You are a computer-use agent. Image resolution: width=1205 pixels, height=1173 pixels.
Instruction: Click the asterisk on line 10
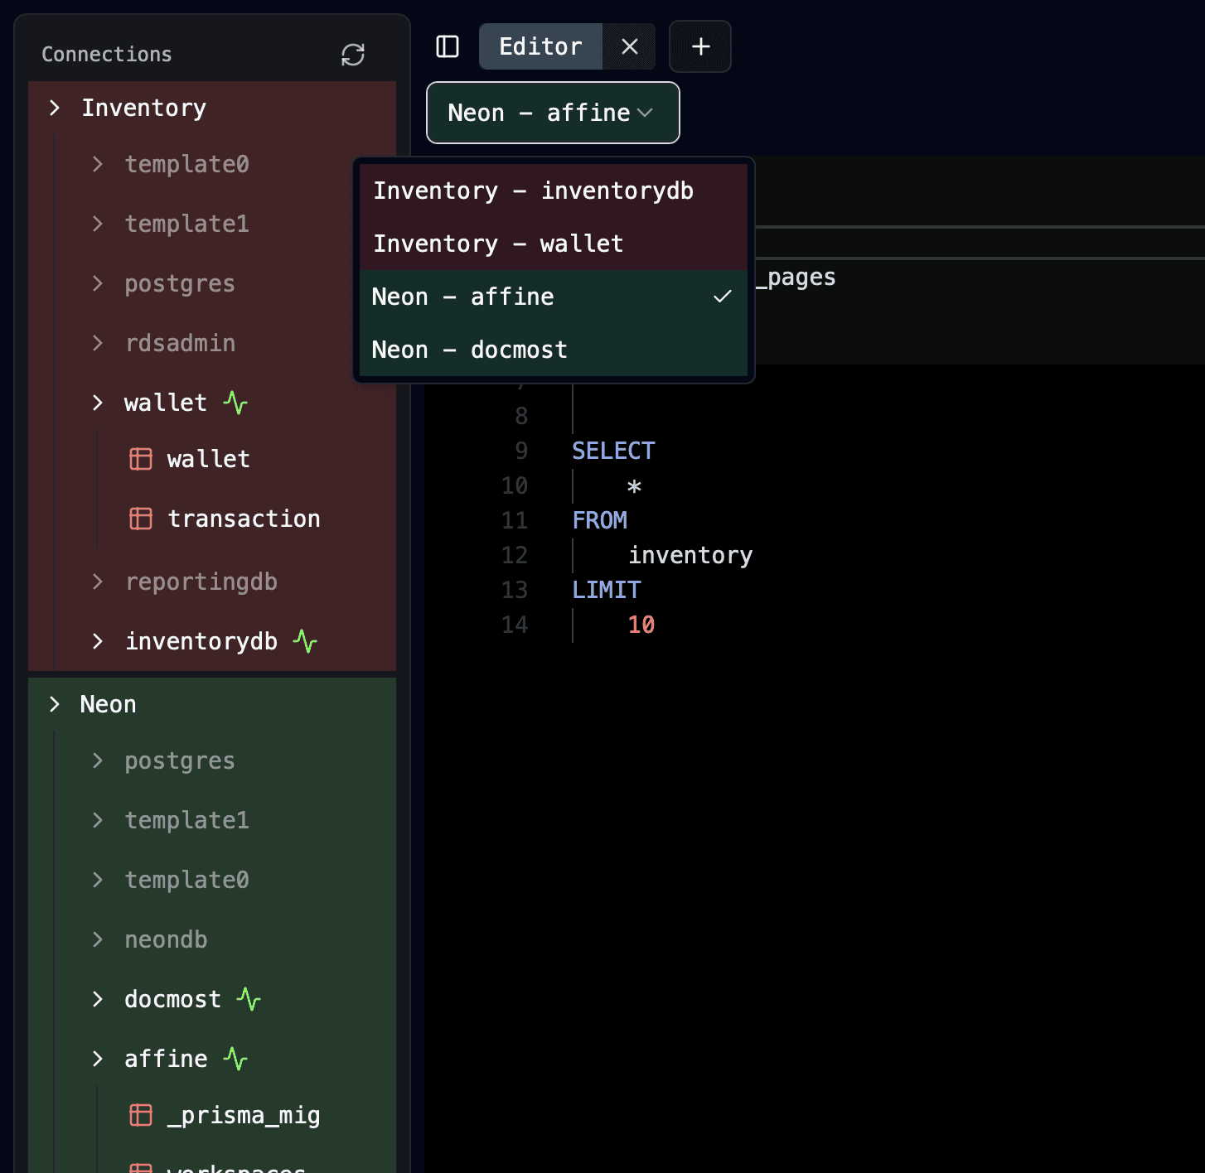click(x=634, y=486)
